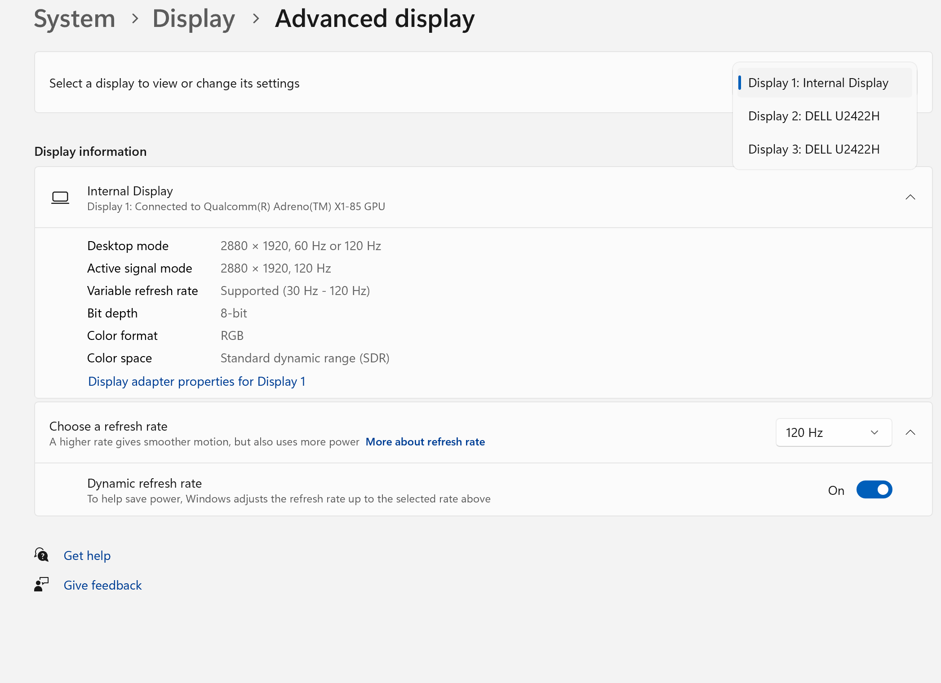Go back to System breadcrumb
The height and width of the screenshot is (683, 941).
(75, 19)
